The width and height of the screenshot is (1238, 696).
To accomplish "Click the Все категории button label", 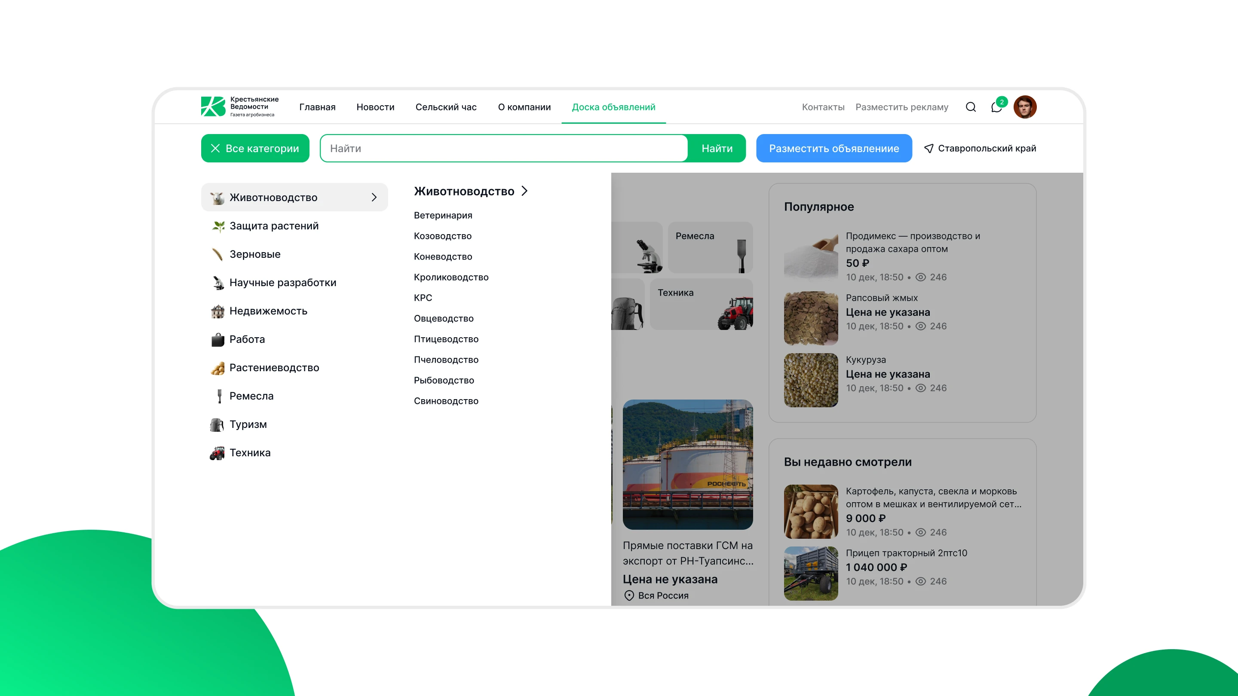I will pos(262,148).
